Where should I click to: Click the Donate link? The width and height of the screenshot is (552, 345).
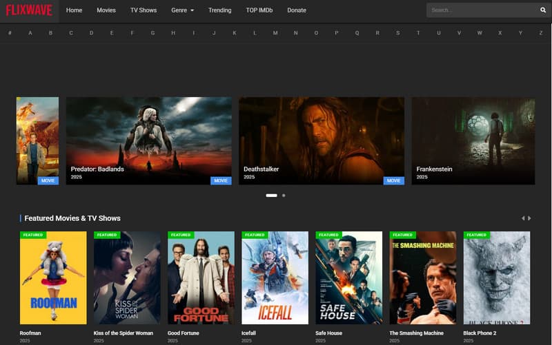pos(297,10)
